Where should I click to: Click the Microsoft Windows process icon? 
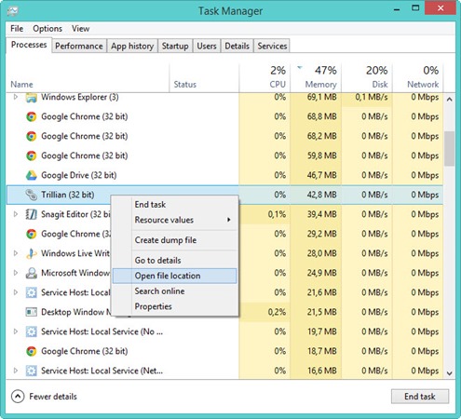click(x=31, y=273)
